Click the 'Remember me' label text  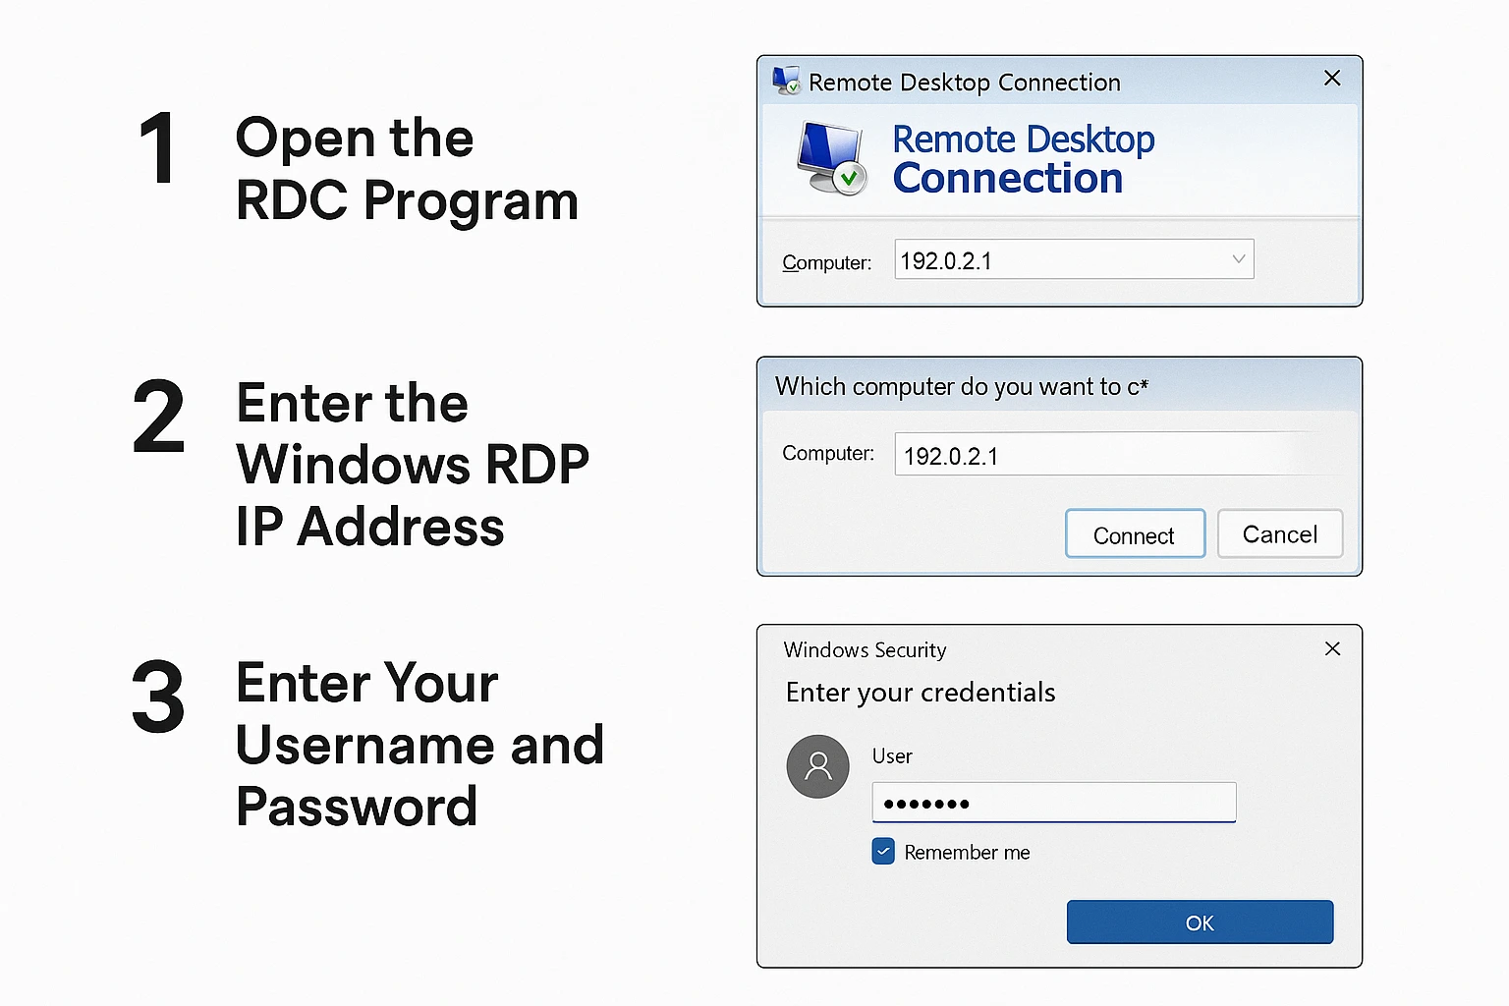tap(967, 853)
